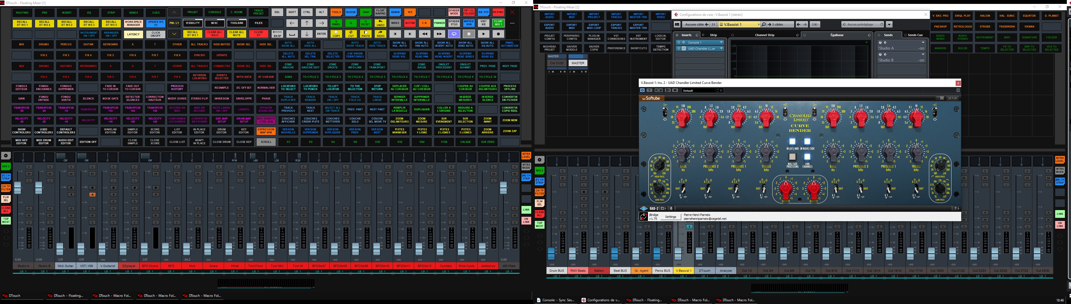Click the left arrow key button
Image resolution: width=1071 pixels, height=304 pixels.
[x=292, y=23]
